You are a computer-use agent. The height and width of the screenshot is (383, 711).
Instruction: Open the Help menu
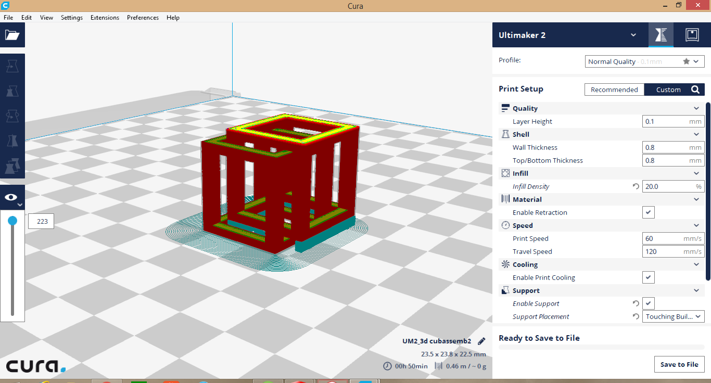[x=173, y=17]
